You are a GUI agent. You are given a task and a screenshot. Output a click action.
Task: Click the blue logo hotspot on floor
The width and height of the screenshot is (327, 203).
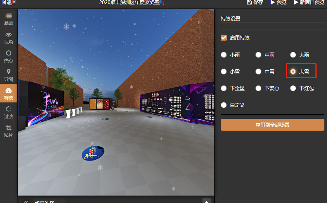coord(93,153)
